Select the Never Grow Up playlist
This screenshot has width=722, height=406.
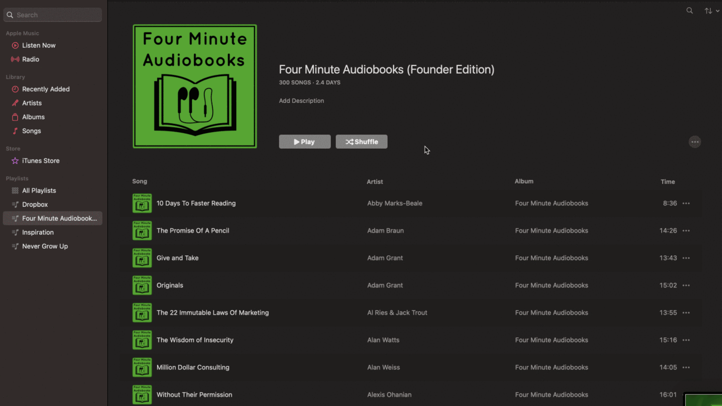tap(45, 246)
